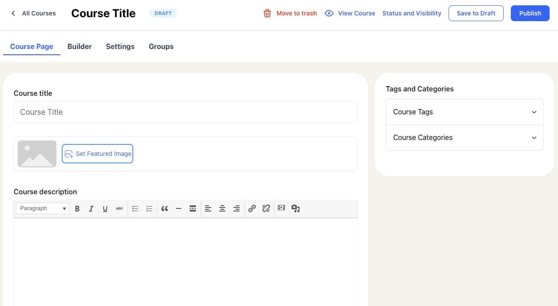Click the remove link icon
This screenshot has height=306, width=558.
[x=266, y=208]
